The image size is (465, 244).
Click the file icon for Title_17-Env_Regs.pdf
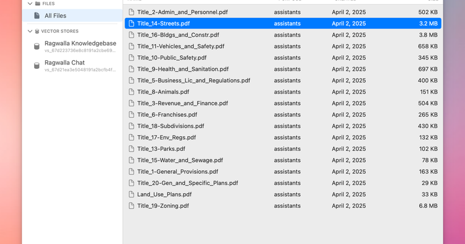pos(131,137)
